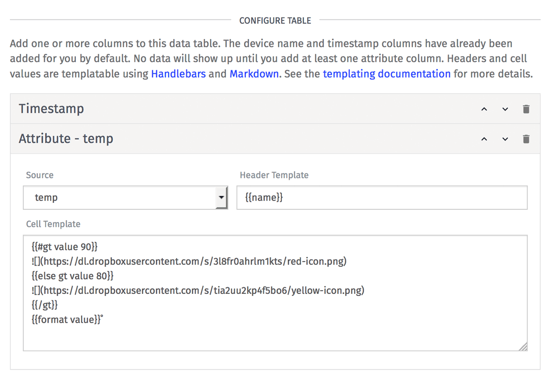The width and height of the screenshot is (551, 381).
Task: Move Attribute - temp column down
Action: click(x=505, y=139)
